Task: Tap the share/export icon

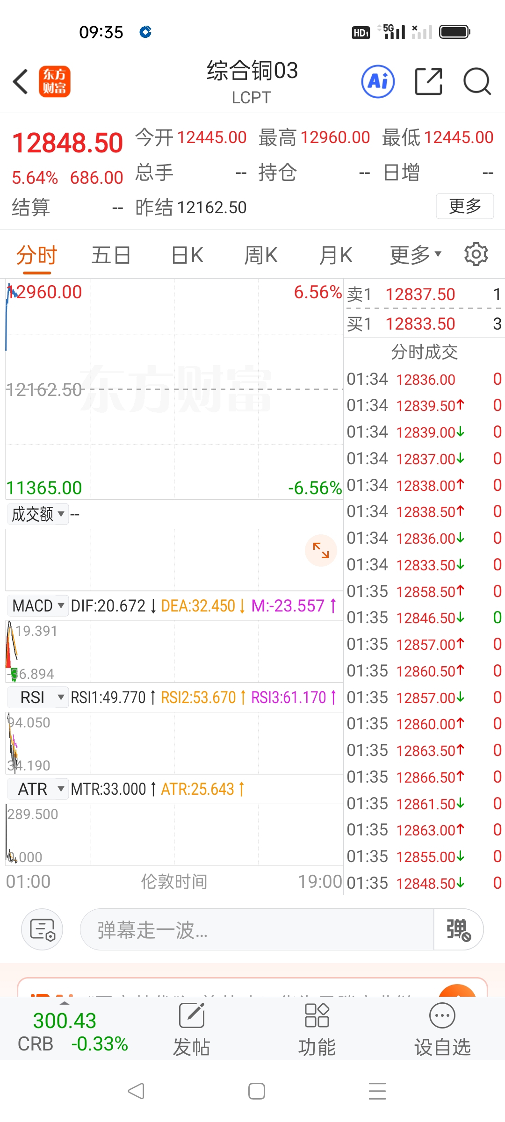Action: click(428, 82)
